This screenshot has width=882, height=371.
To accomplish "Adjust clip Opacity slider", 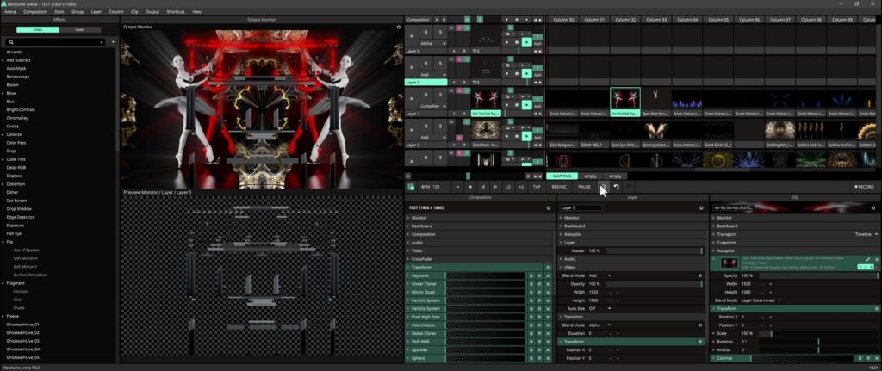I will (x=817, y=275).
